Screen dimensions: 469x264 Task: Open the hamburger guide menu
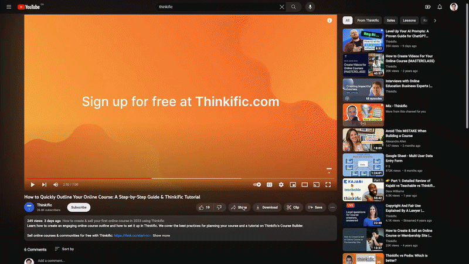click(x=9, y=7)
